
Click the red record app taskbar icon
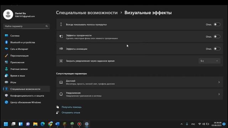[x=79, y=124]
